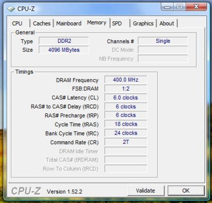This screenshot has height=203, width=212.
Task: Click the CAS# Latency (CL) label
Action: tap(75, 98)
